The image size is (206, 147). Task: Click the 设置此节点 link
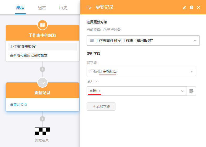(x=18, y=104)
